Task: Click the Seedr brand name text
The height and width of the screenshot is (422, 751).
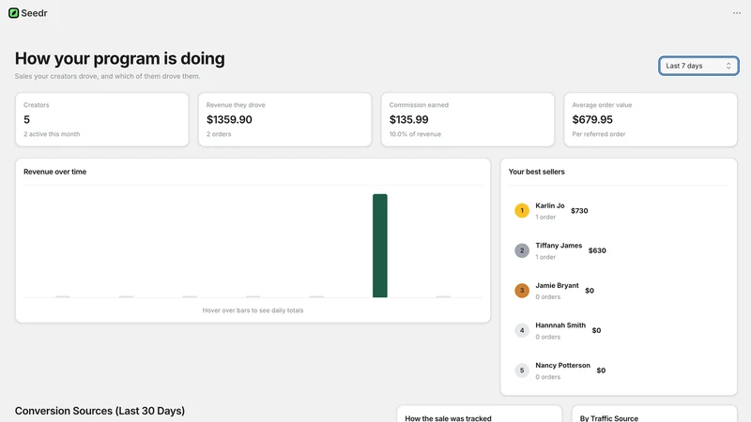Action: (34, 13)
